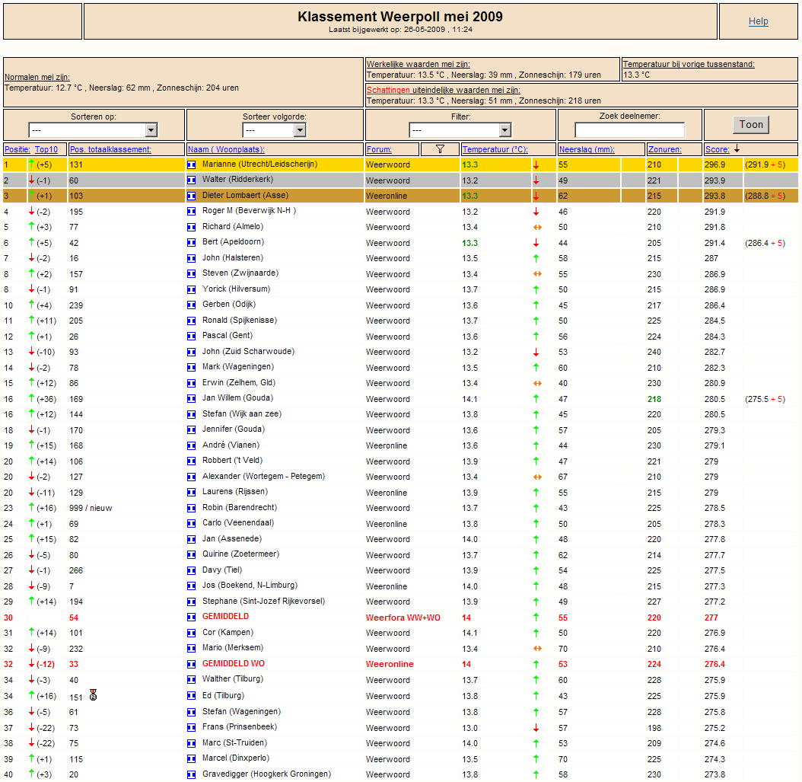Click the blue icon beside Marianne (Utrecht/Leidscherijn)
Screen dimensions: 802x782
click(x=192, y=164)
